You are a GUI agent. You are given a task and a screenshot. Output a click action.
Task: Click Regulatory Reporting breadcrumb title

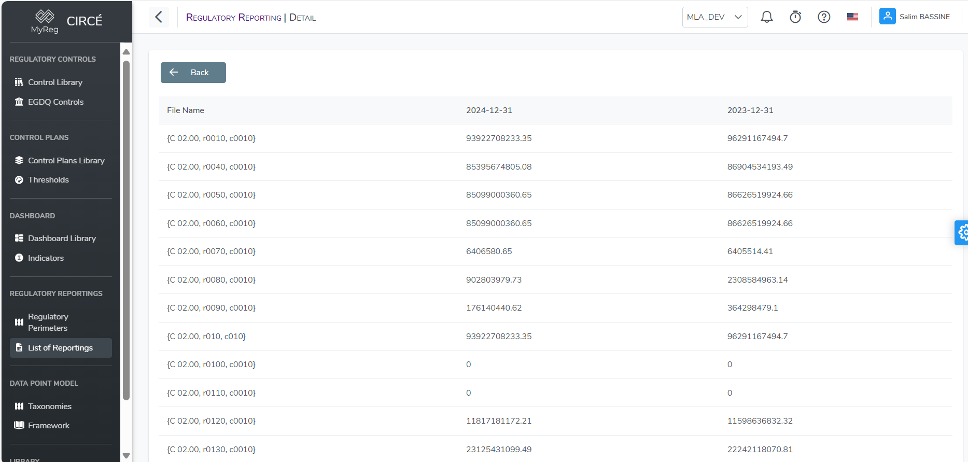pos(233,18)
